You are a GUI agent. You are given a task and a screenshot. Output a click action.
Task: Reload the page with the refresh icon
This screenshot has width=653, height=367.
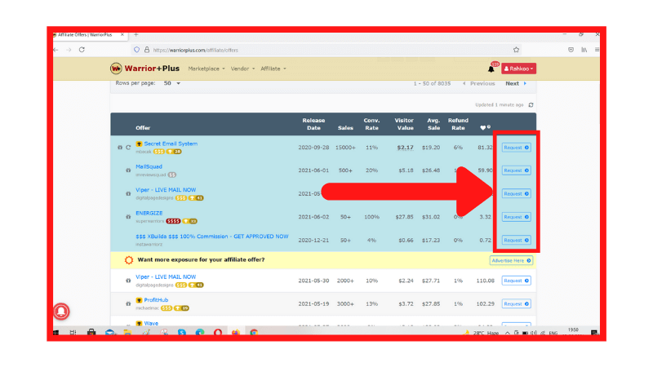click(x=82, y=50)
